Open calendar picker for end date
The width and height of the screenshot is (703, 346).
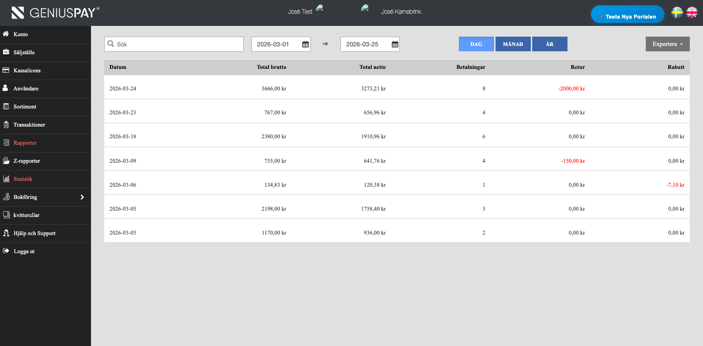tap(394, 44)
